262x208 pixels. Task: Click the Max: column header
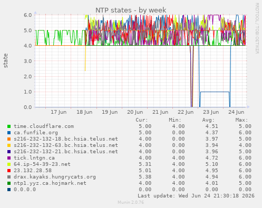coord(241,120)
